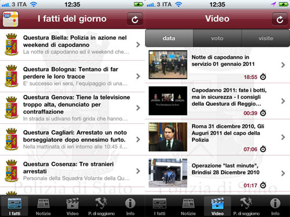Refresh the I fatti del giorno list
Viewport: 290px width, 217px height.
135,19
